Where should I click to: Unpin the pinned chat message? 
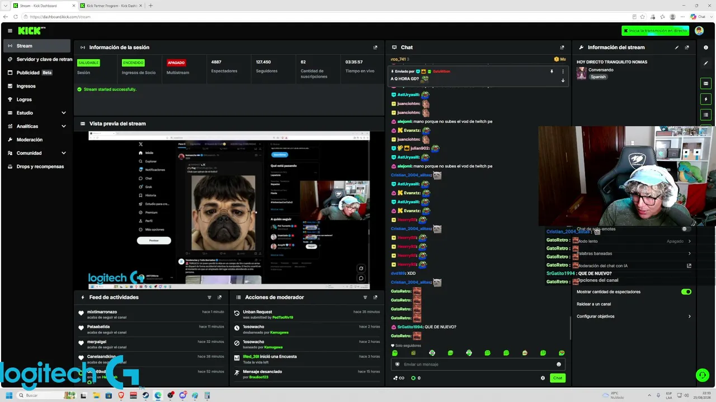[x=552, y=71]
